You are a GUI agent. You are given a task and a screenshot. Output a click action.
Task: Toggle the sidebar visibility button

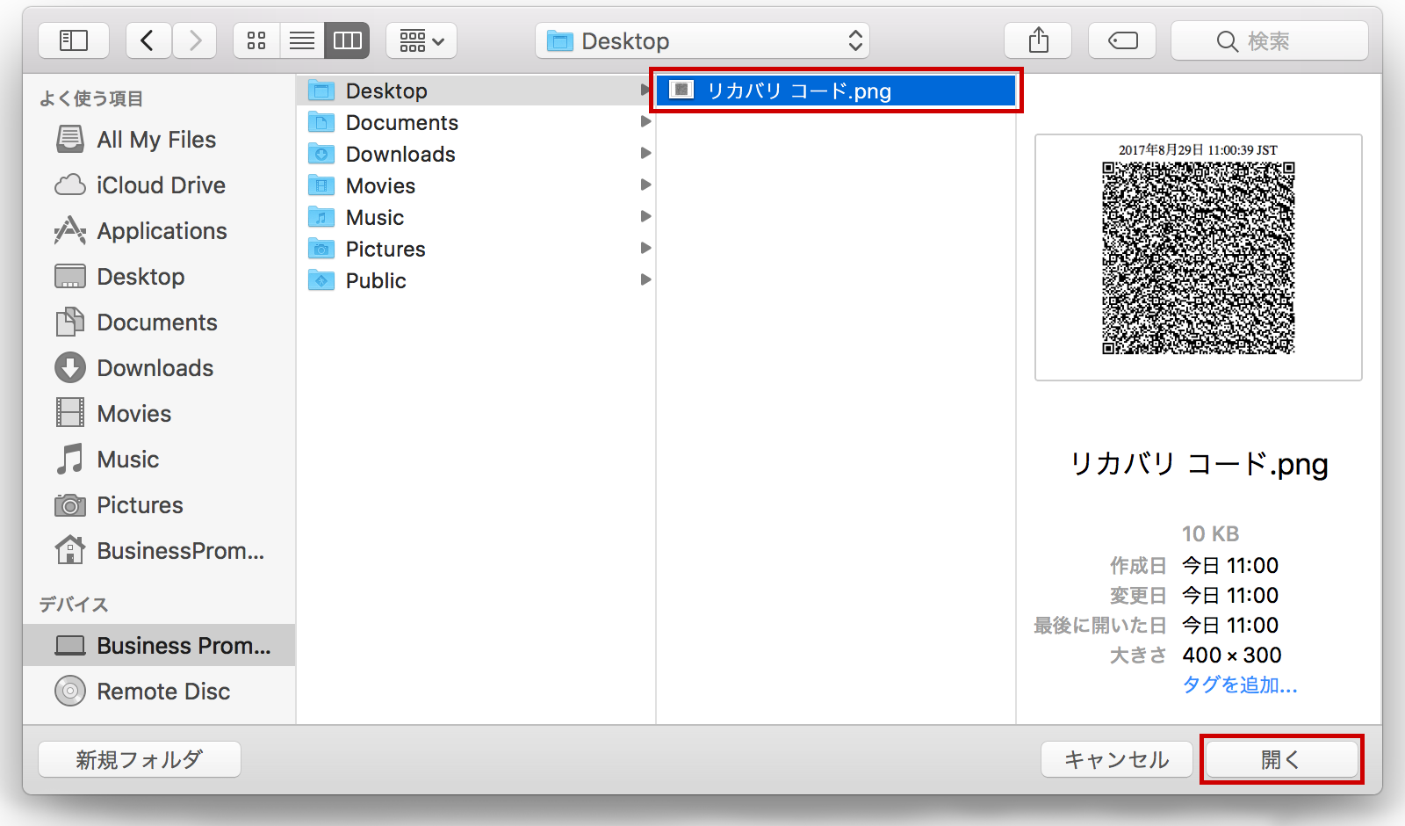[x=74, y=40]
